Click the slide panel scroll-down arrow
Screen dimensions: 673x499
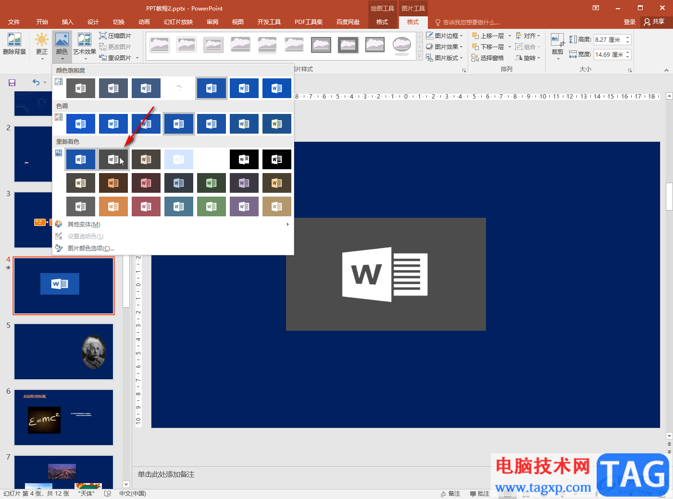(x=126, y=485)
